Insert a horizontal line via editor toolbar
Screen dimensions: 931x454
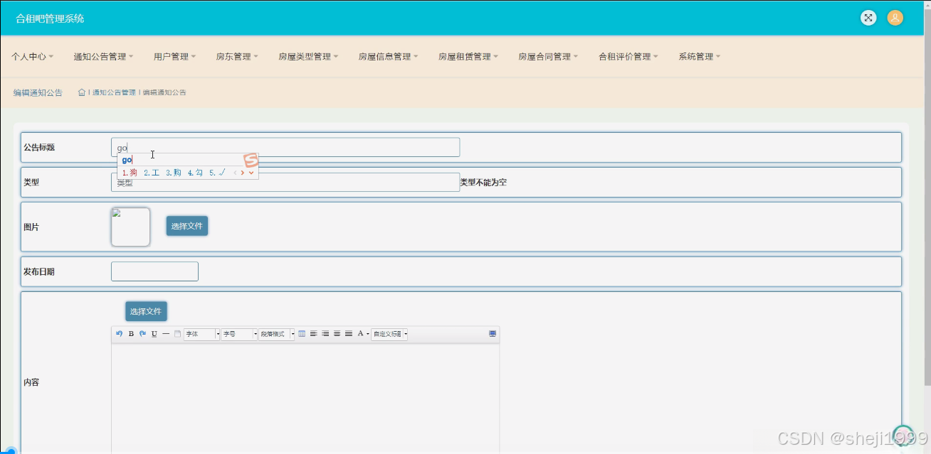click(x=166, y=334)
